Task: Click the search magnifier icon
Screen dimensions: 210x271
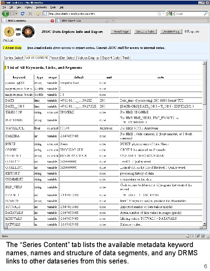Action: tap(206, 14)
